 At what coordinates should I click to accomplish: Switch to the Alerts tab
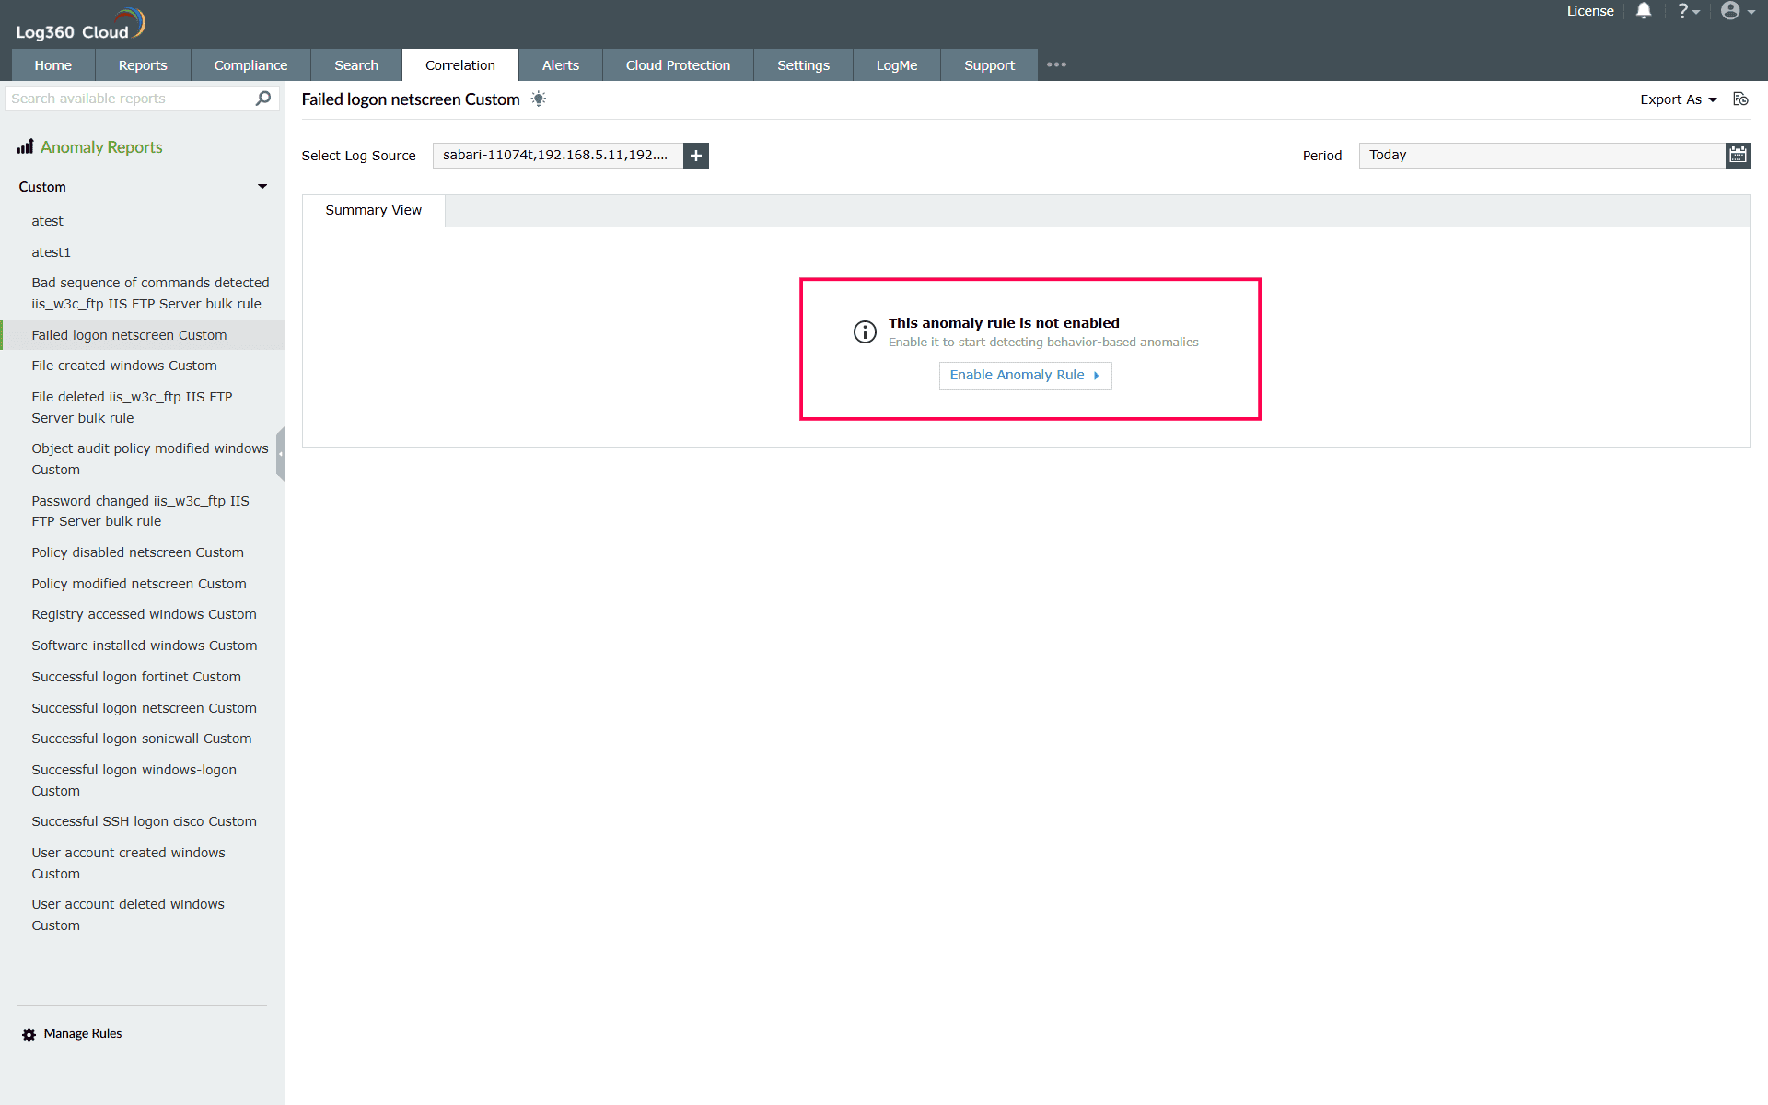coord(560,65)
